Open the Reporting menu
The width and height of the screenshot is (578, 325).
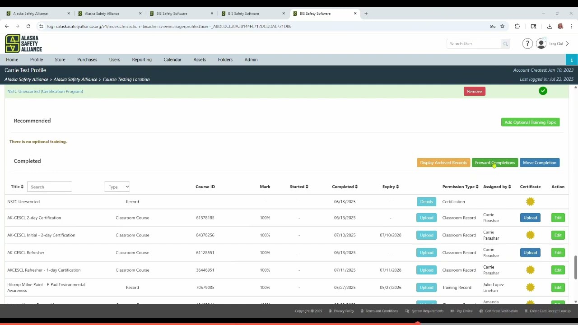coord(142,60)
